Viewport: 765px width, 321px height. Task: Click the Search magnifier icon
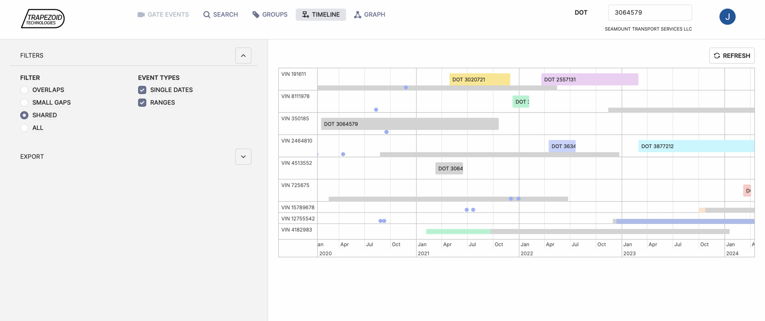coord(206,14)
